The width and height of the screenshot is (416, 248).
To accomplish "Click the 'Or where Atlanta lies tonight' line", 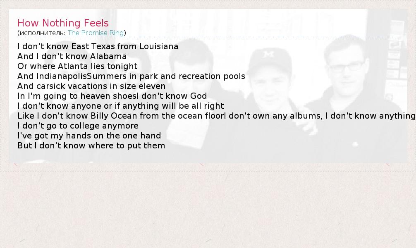I will 77,66.
